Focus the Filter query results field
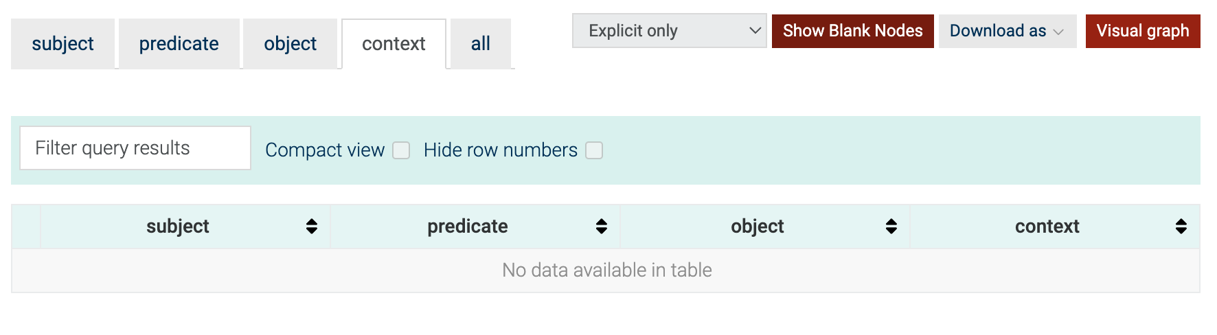Image resolution: width=1217 pixels, height=335 pixels. pyautogui.click(x=135, y=148)
